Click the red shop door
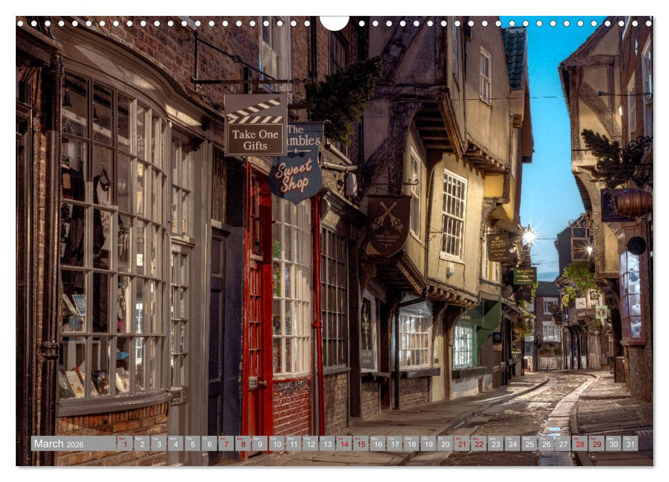 coord(257,303)
